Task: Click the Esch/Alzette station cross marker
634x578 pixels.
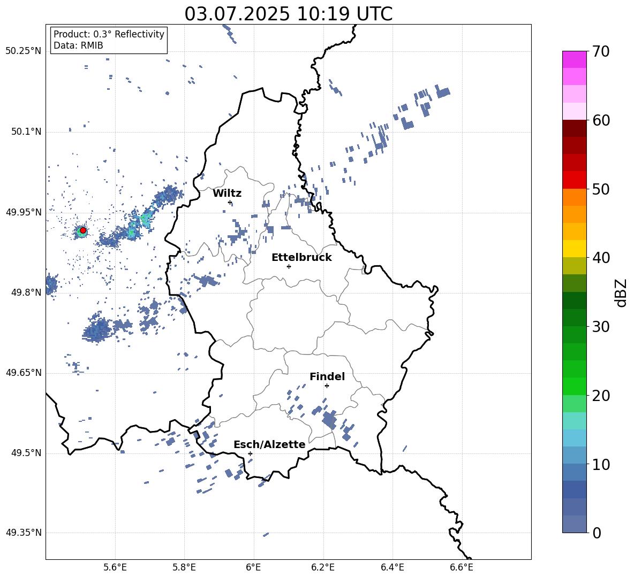Action: click(x=250, y=453)
